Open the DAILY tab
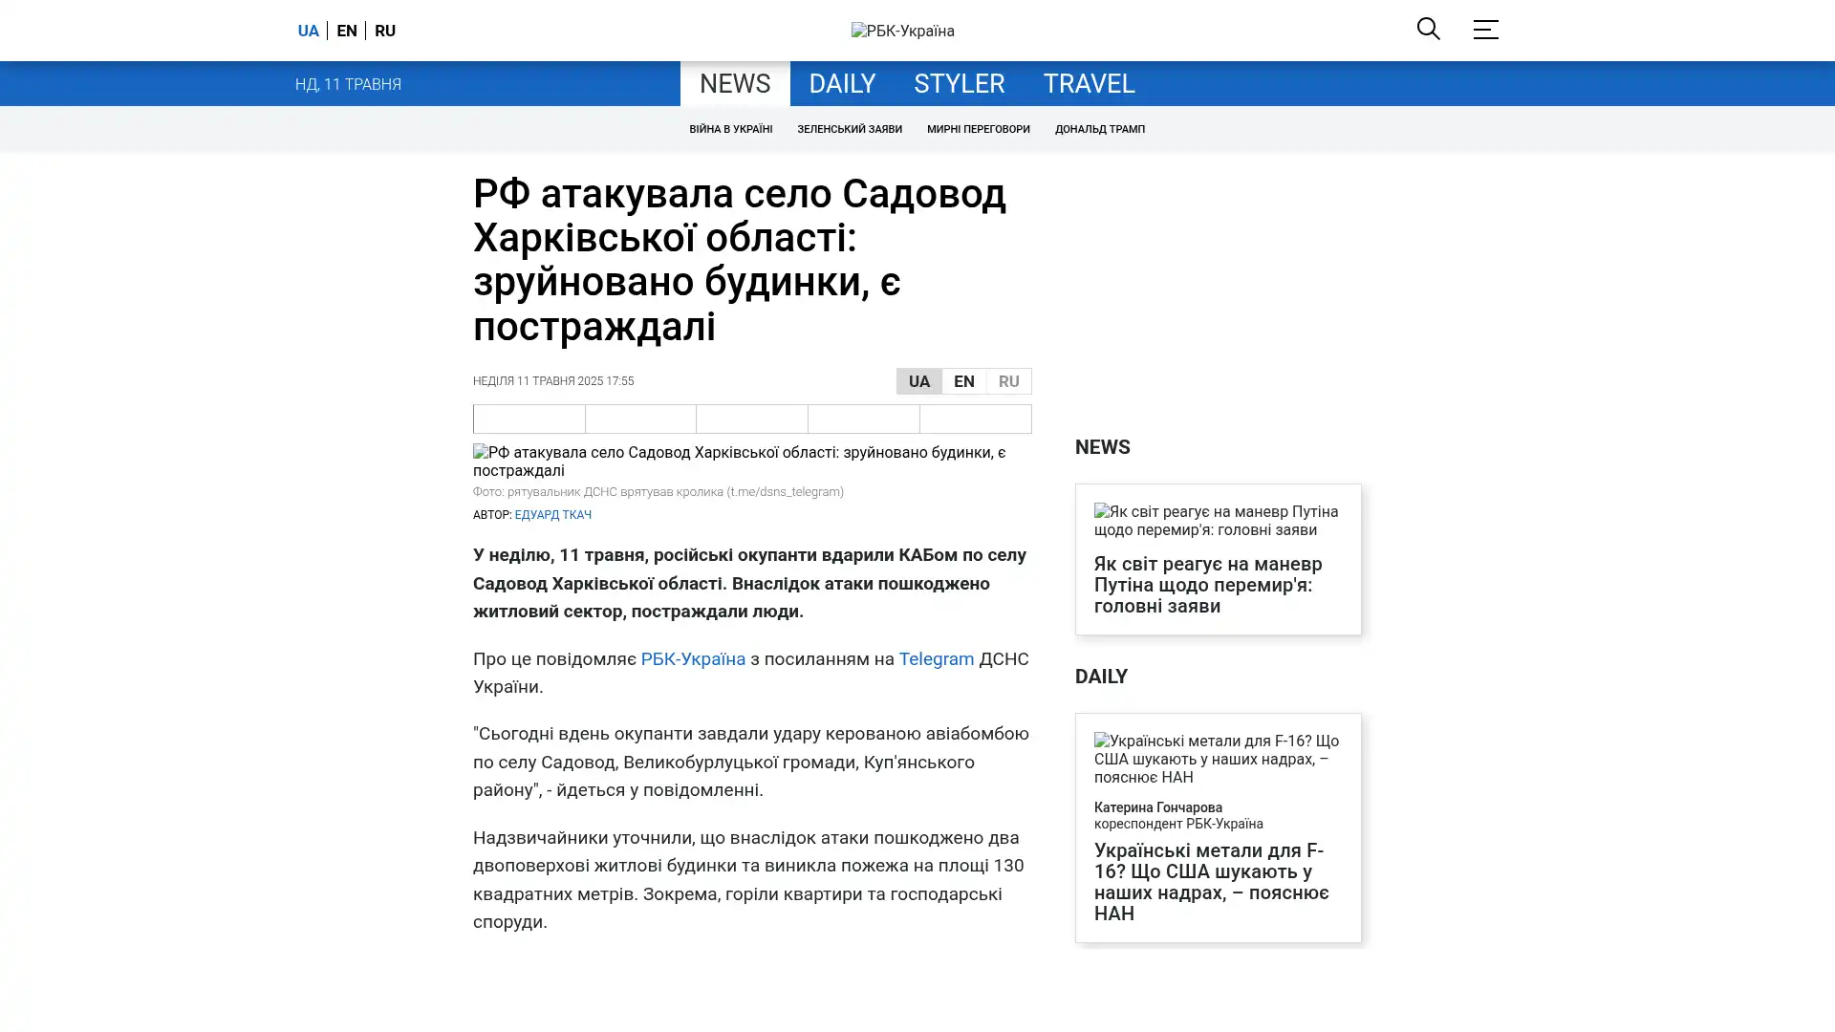 point(841,84)
